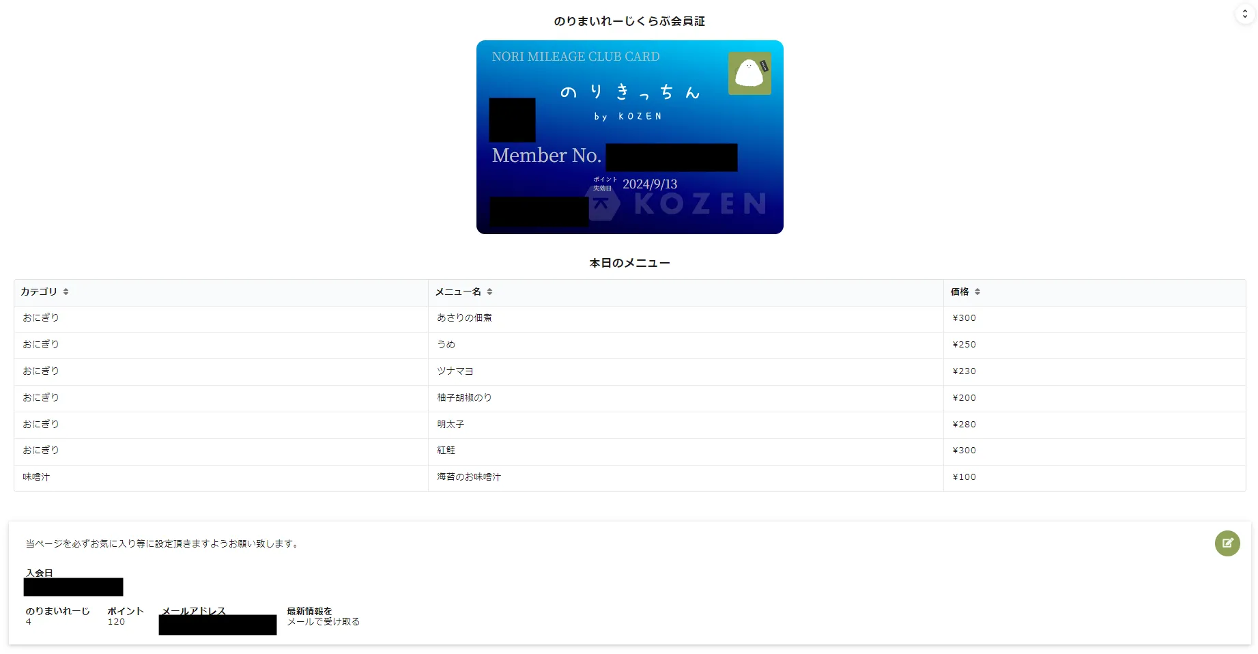Click the NORI MILEAGE CLUB CARD title text

tap(575, 57)
